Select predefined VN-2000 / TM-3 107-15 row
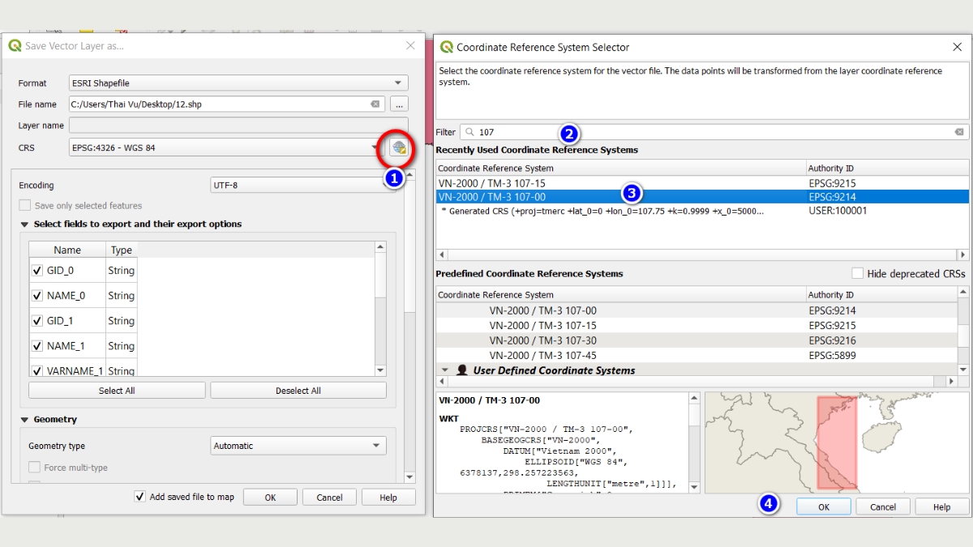 click(x=697, y=325)
